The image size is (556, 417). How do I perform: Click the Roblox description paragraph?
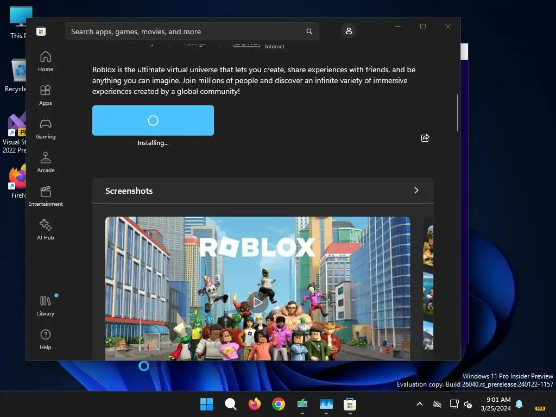pos(254,80)
